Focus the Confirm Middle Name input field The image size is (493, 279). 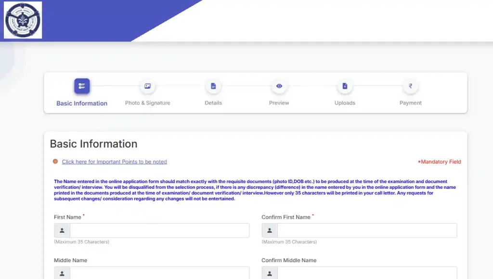367,273
